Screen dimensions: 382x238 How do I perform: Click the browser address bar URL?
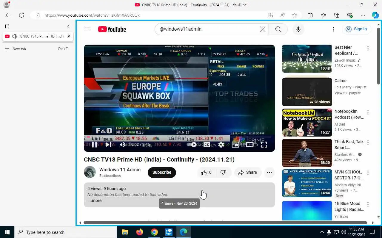92,15
